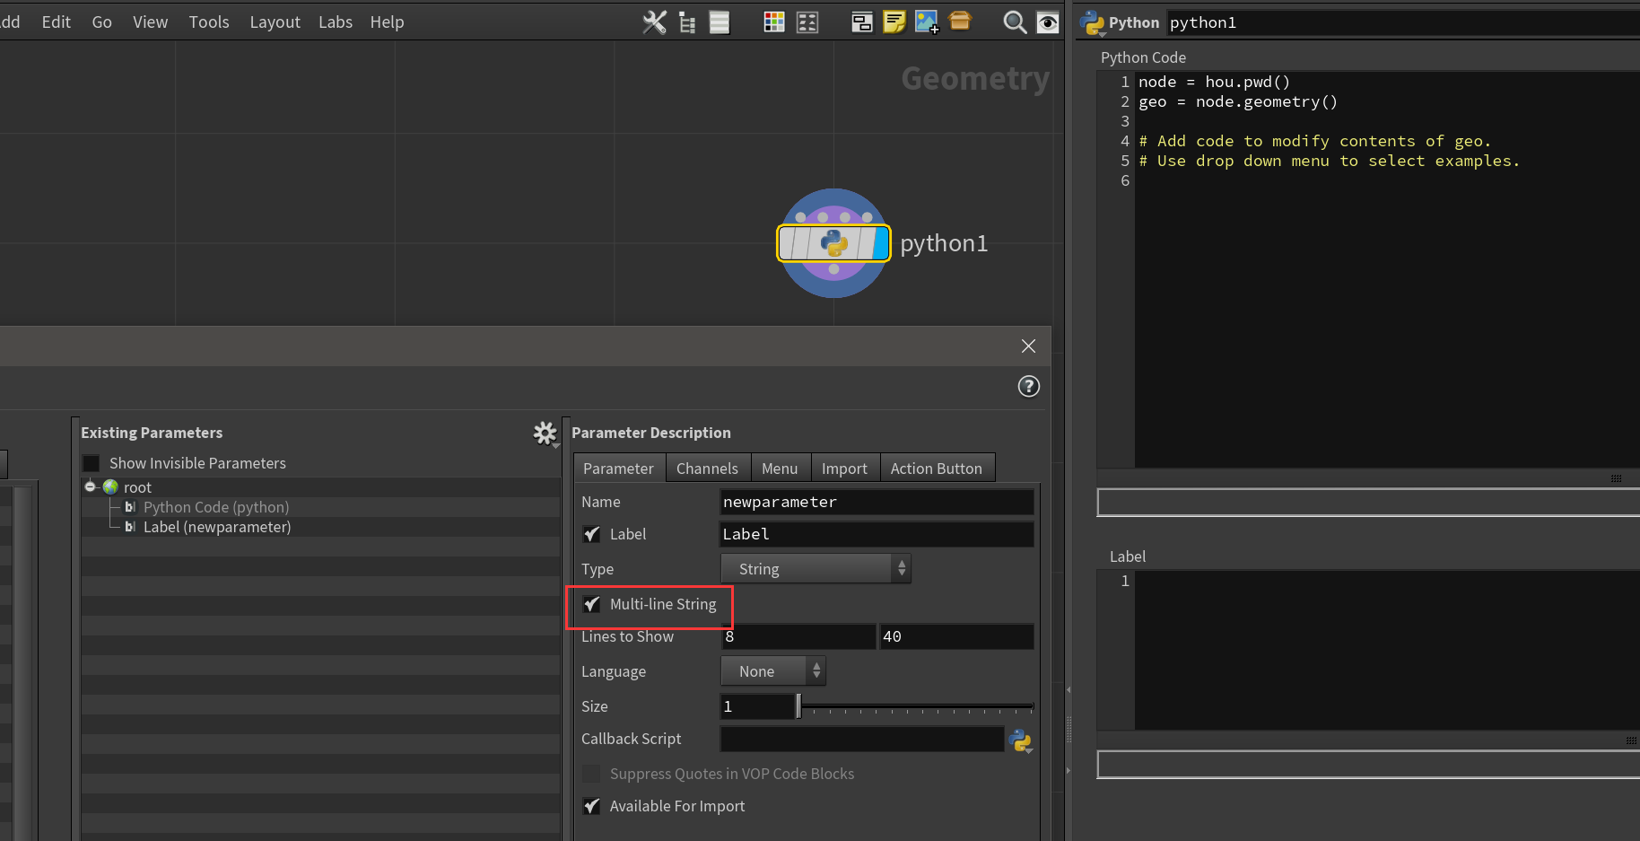Open the eye display options icon
Image resolution: width=1640 pixels, height=841 pixels.
[x=1047, y=22]
